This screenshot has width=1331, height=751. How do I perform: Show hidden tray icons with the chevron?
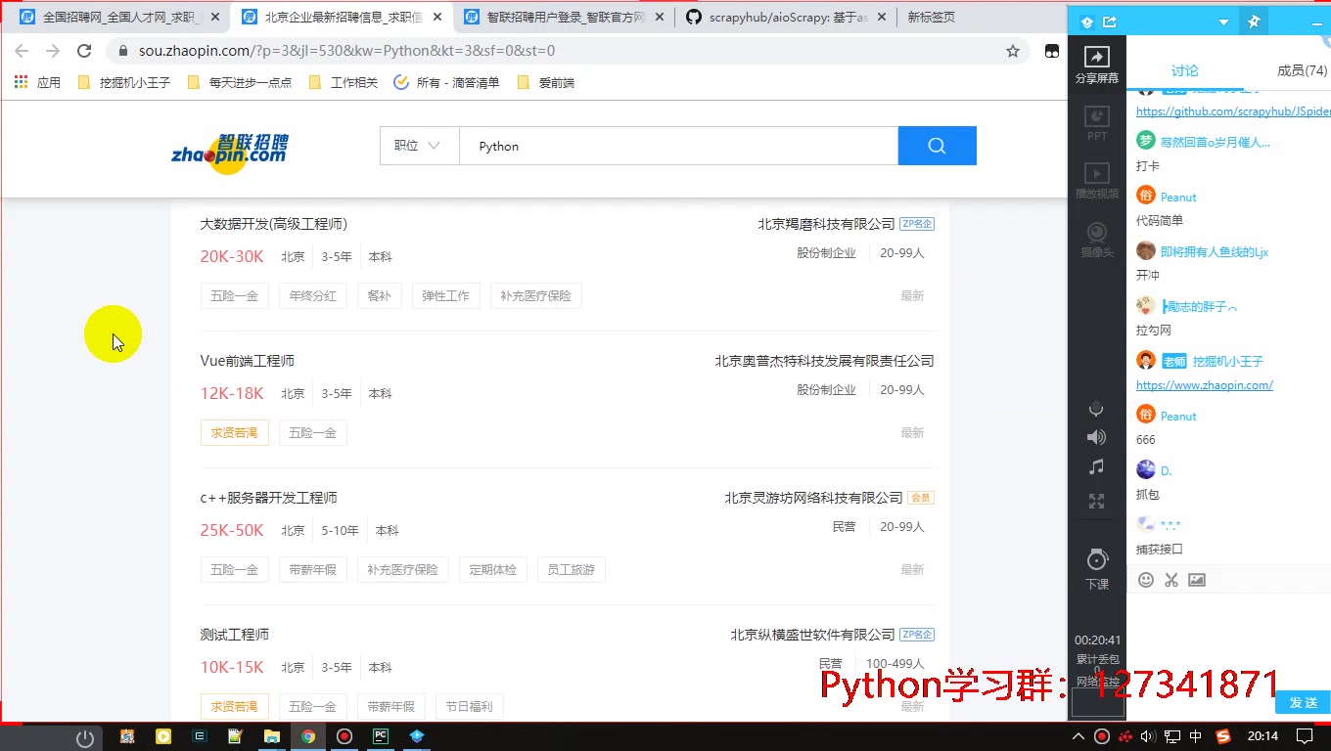pyautogui.click(x=1079, y=736)
